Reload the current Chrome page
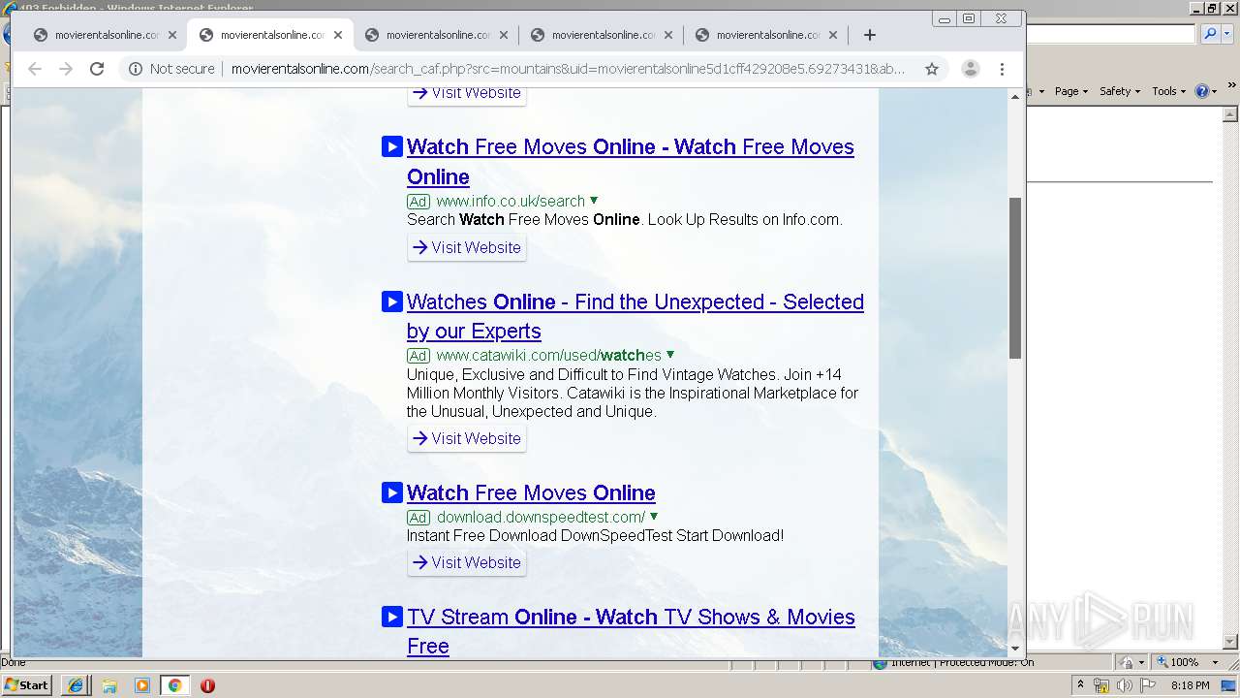This screenshot has height=698, width=1240. coord(97,69)
